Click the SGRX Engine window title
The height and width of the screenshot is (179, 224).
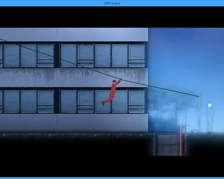coord(112,3)
